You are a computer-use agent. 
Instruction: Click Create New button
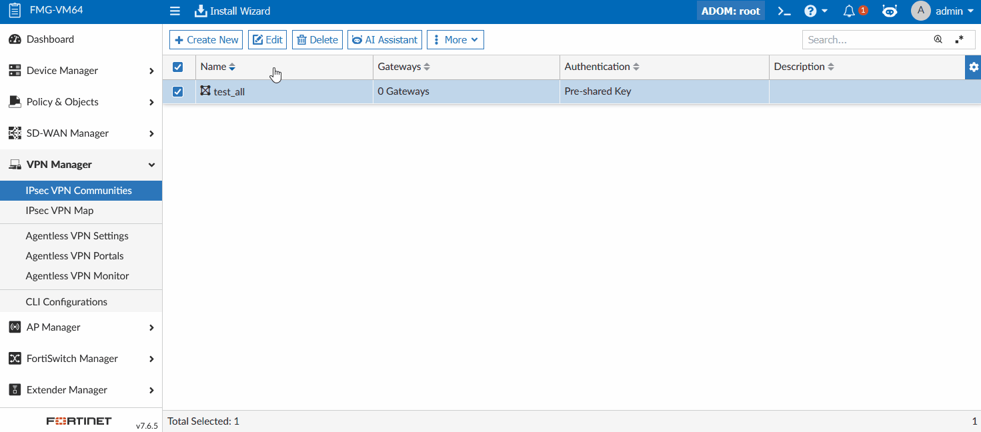(x=206, y=40)
